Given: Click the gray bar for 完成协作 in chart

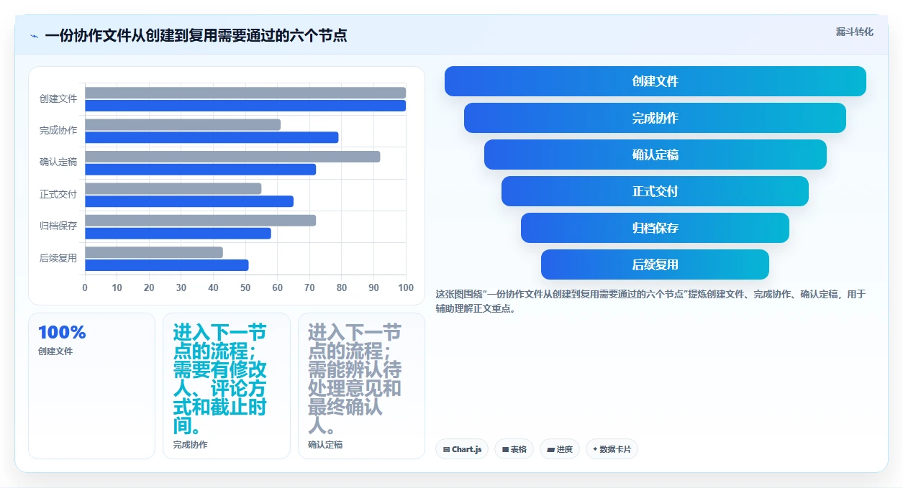Looking at the screenshot, I should (x=183, y=125).
